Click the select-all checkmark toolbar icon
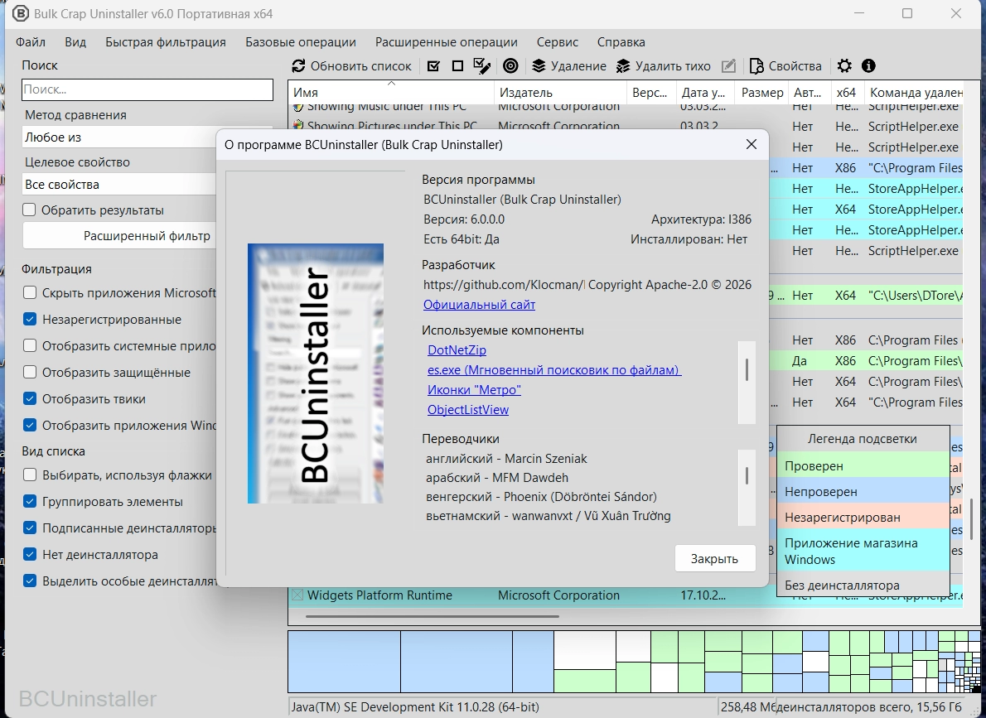This screenshot has height=718, width=986. pyautogui.click(x=433, y=66)
